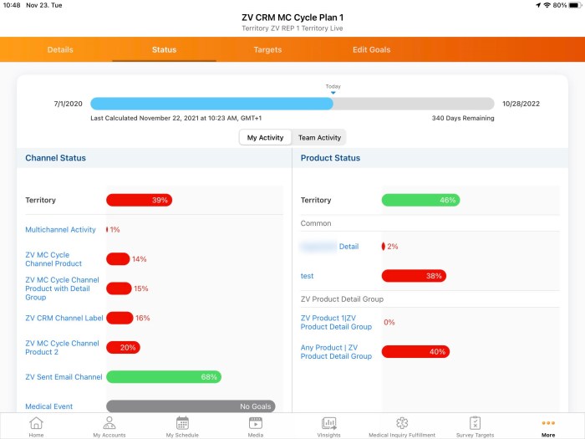
Task: Switch to the Team Activity segment
Action: (x=319, y=137)
